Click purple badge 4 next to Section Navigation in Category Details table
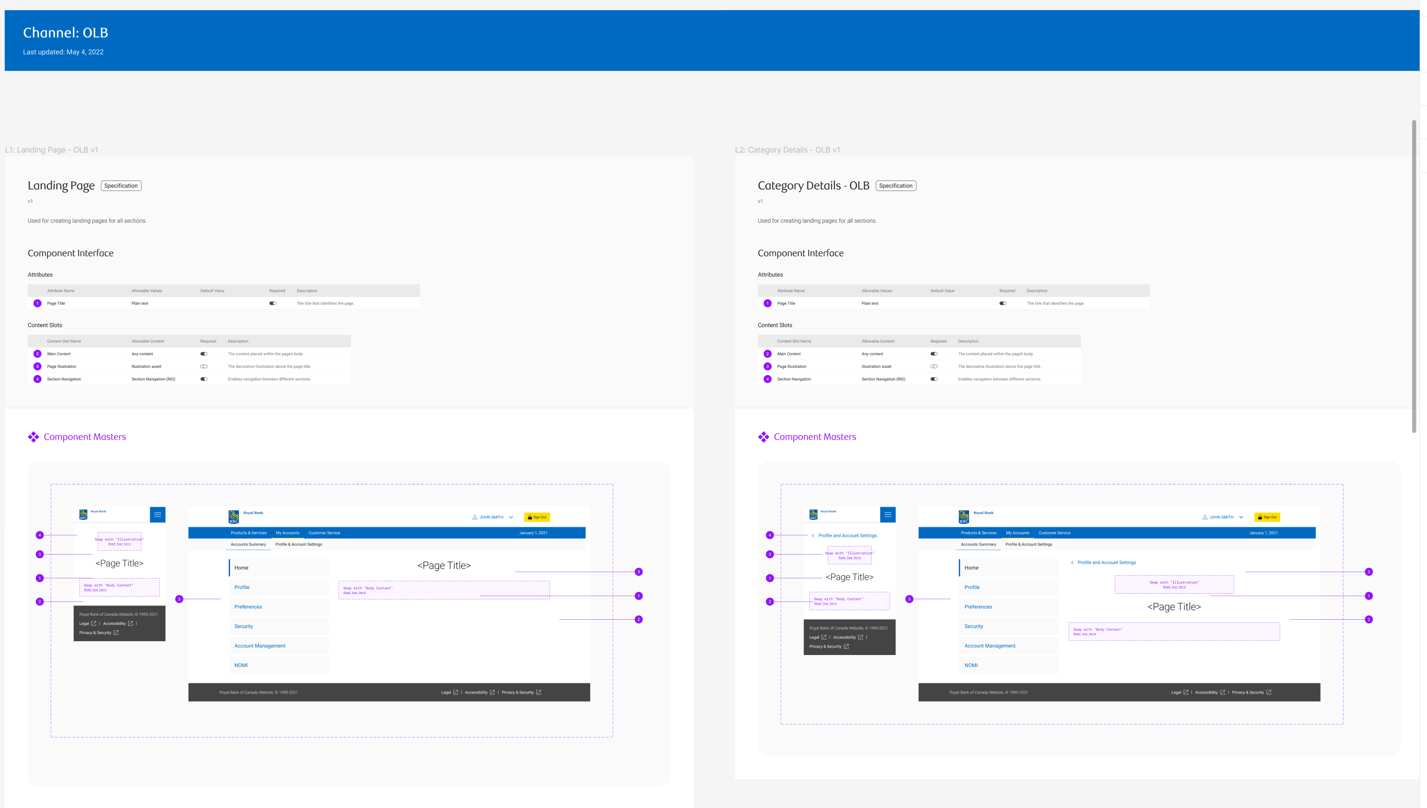This screenshot has width=1427, height=808. point(768,379)
